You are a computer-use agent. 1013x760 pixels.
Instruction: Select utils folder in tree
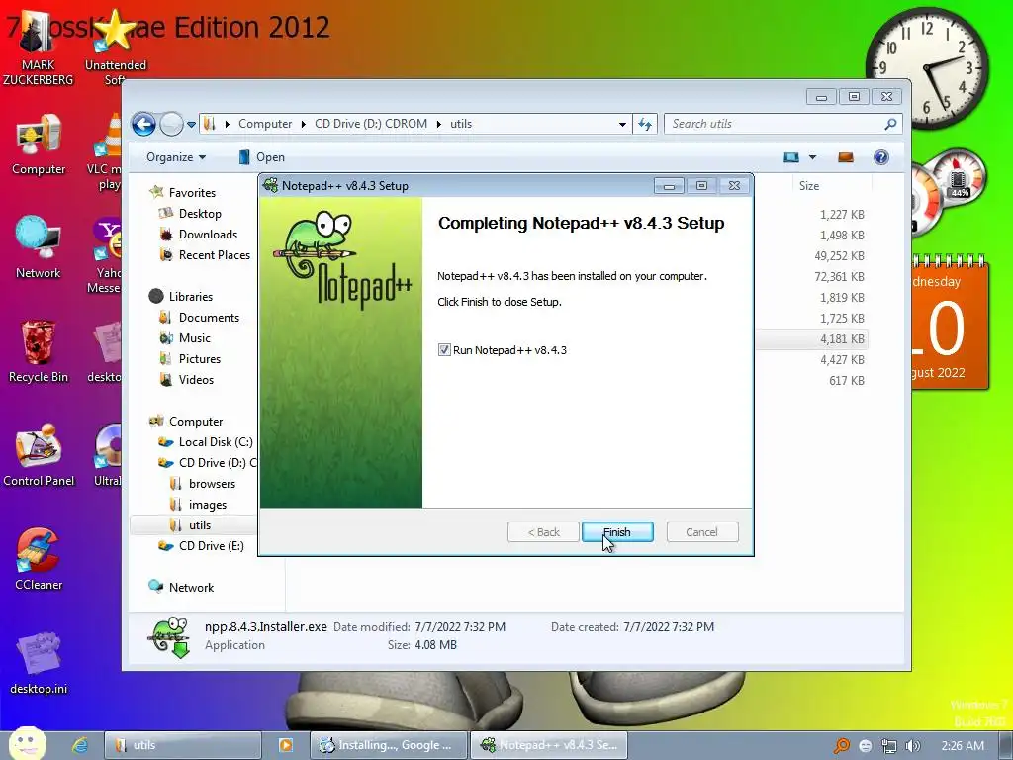pos(200,524)
